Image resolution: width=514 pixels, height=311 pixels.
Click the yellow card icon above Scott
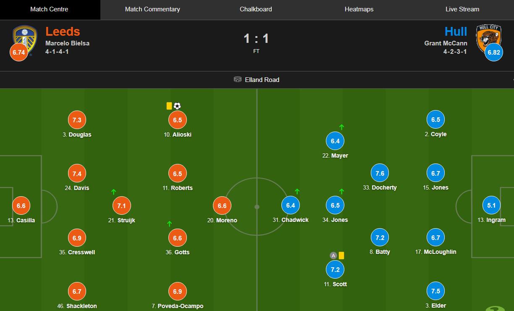pyautogui.click(x=341, y=256)
